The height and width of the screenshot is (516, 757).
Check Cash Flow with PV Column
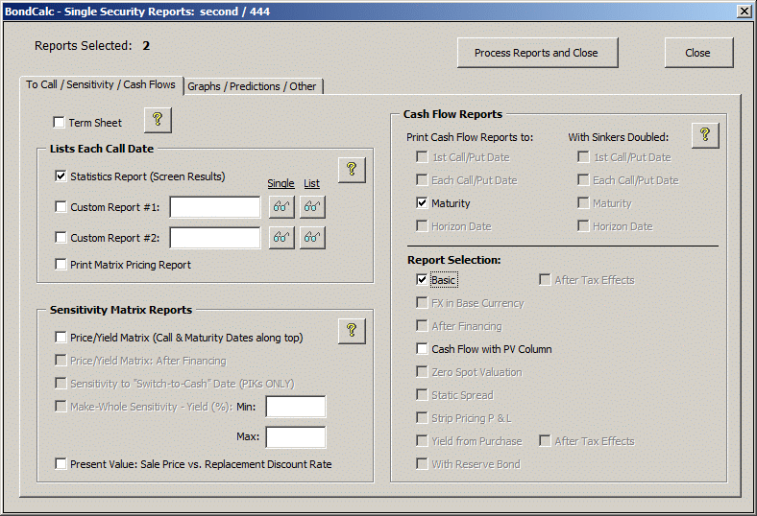click(422, 349)
